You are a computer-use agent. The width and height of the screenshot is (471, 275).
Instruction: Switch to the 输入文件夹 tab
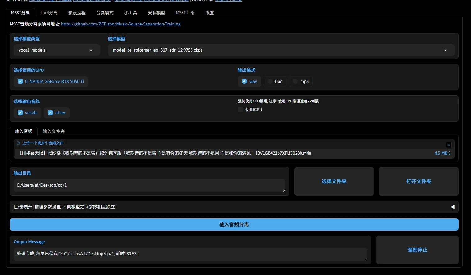(x=53, y=131)
